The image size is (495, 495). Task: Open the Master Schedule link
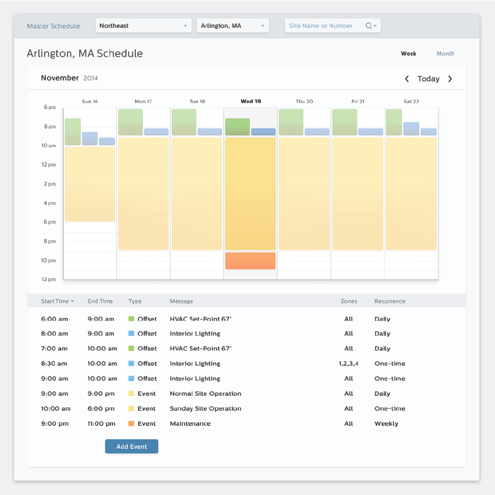pyautogui.click(x=53, y=26)
